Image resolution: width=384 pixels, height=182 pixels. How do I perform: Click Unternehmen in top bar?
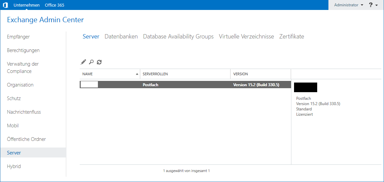[x=26, y=5]
